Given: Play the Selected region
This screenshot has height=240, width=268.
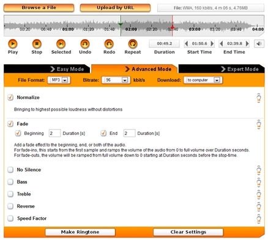Looking at the screenshot, I should coord(61,44).
